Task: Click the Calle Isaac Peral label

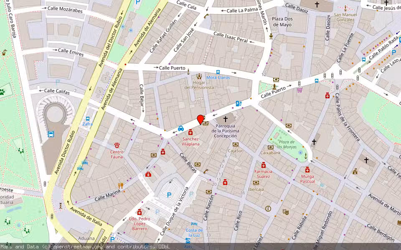Action: pos(231,37)
